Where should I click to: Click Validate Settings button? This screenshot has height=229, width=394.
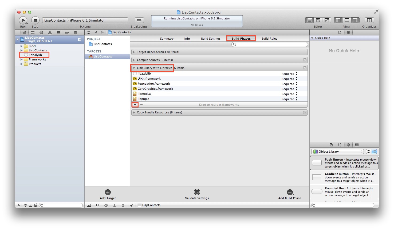click(197, 194)
